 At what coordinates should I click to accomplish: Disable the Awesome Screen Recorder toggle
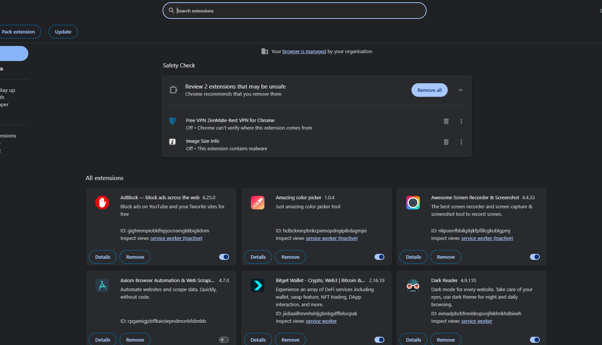pos(535,257)
